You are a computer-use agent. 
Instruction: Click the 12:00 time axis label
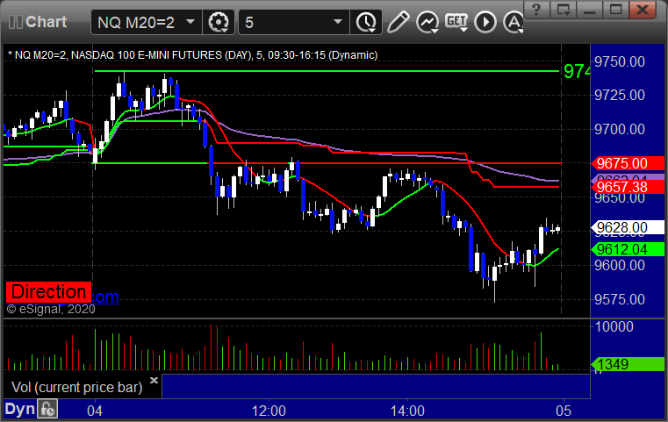coord(269,411)
